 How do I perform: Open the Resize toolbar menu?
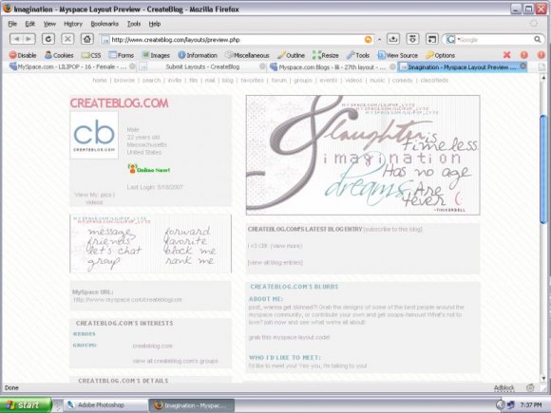click(326, 55)
